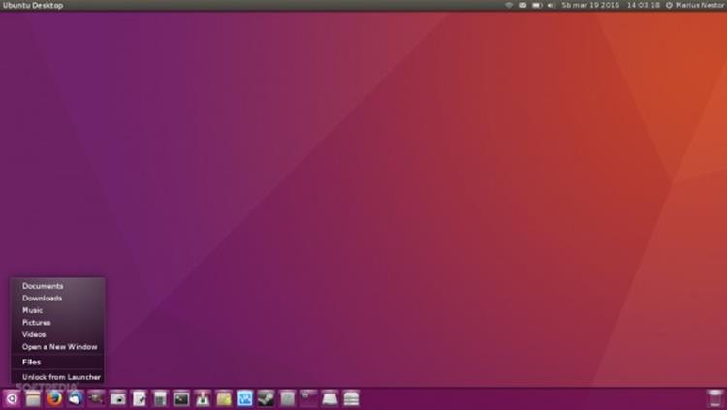Open the mail messaging indicator
This screenshot has width=727, height=410.
tap(522, 5)
